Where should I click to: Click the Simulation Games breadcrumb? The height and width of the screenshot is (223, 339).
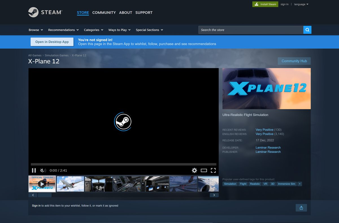click(56, 55)
